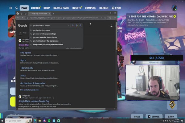Start Google voice search microphone
The width and height of the screenshot is (185, 123).
point(73,26)
